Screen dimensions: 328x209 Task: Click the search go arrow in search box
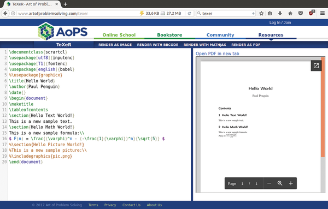(x=253, y=13)
